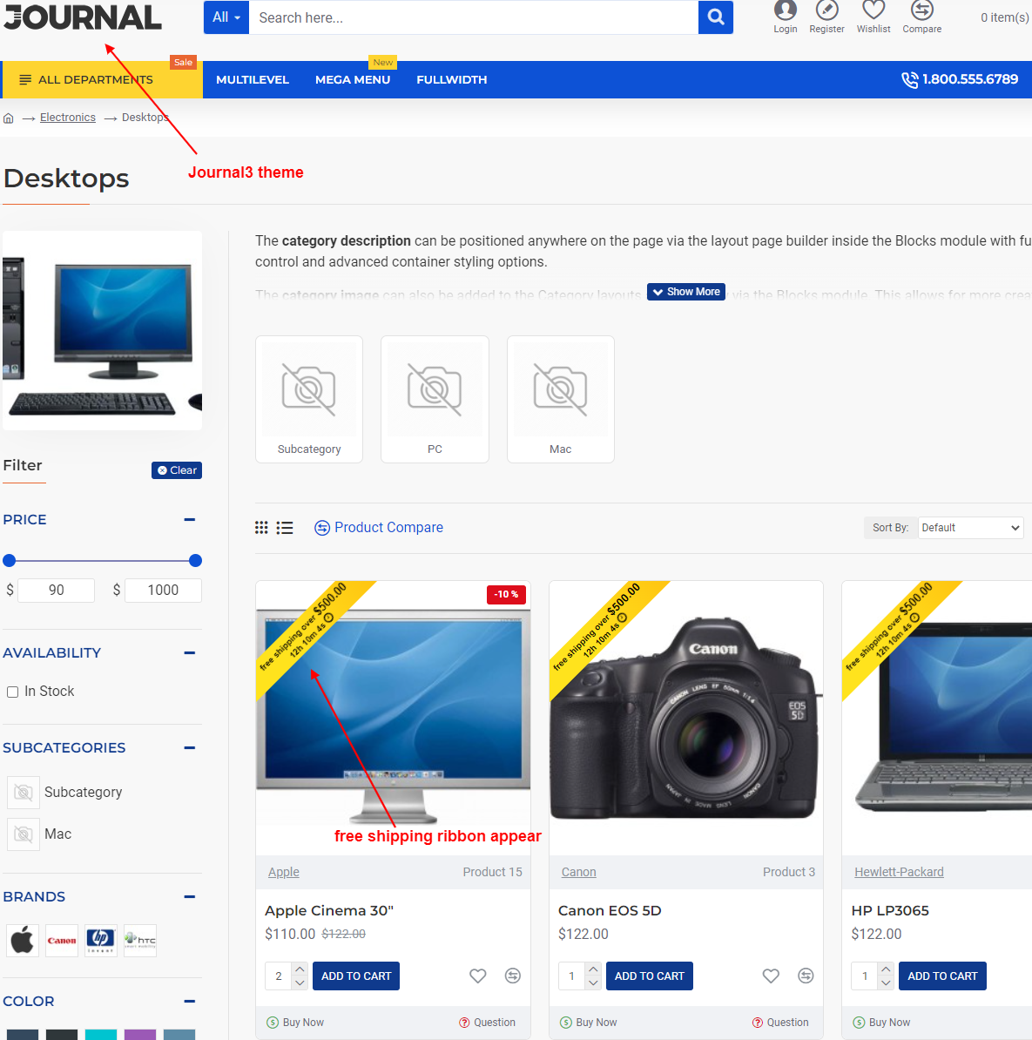The image size is (1032, 1040).
Task: Click the minimum price slider handle
Action: 10,560
